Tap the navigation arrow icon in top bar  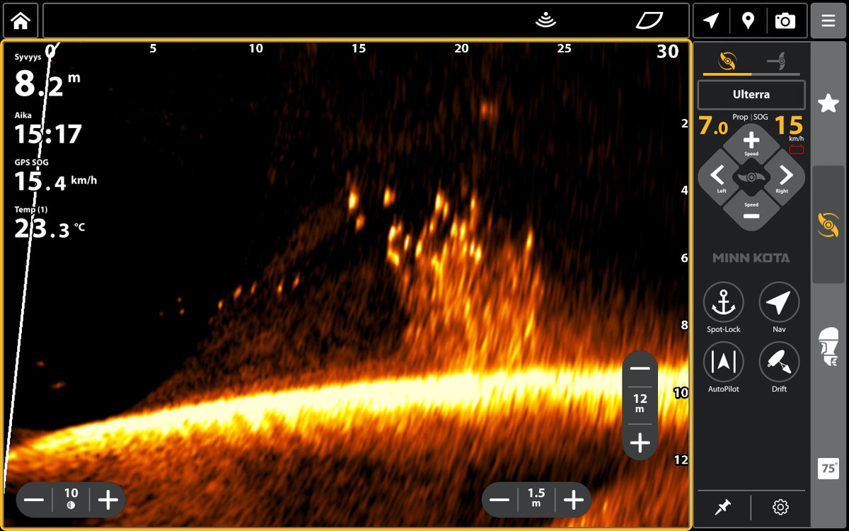[x=711, y=21]
